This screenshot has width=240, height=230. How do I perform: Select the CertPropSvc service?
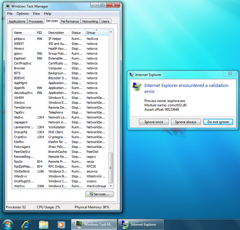pyautogui.click(x=60, y=63)
